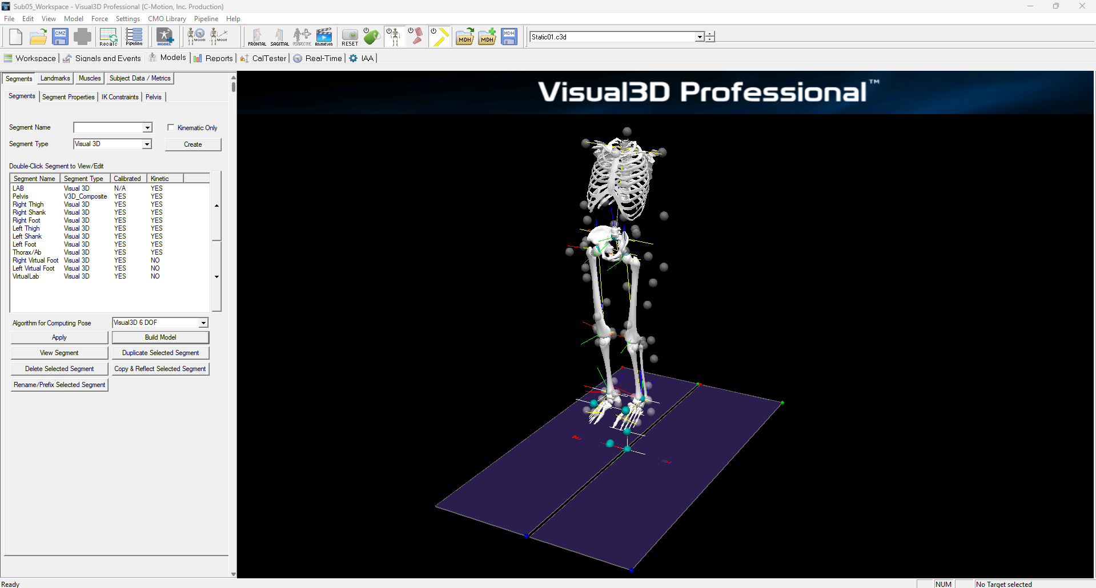Viewport: 1096px width, 588px height.
Task: Open MDH file with folder arrow icon
Action: click(464, 37)
